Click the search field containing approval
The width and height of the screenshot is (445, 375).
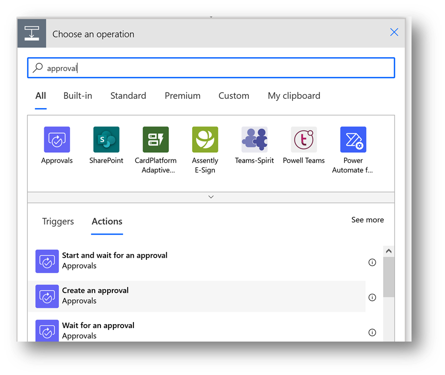coord(211,68)
